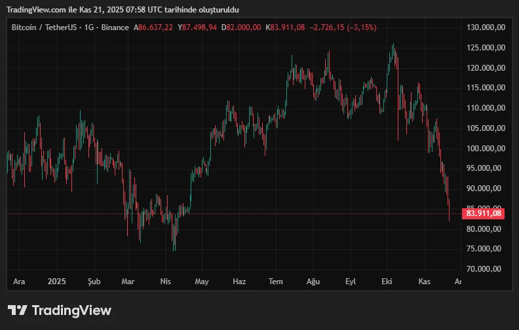519x330 pixels.
Task: Select the Ara label at time axis start
Action: [x=20, y=282]
